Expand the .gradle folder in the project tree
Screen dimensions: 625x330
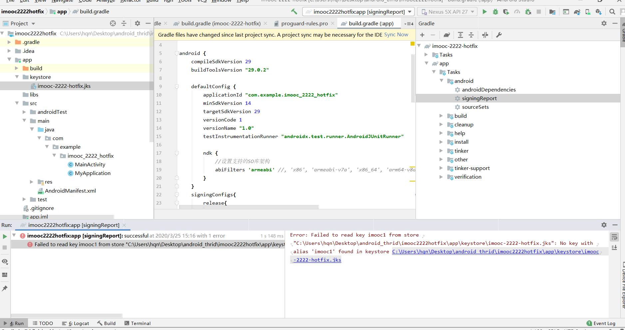click(9, 42)
